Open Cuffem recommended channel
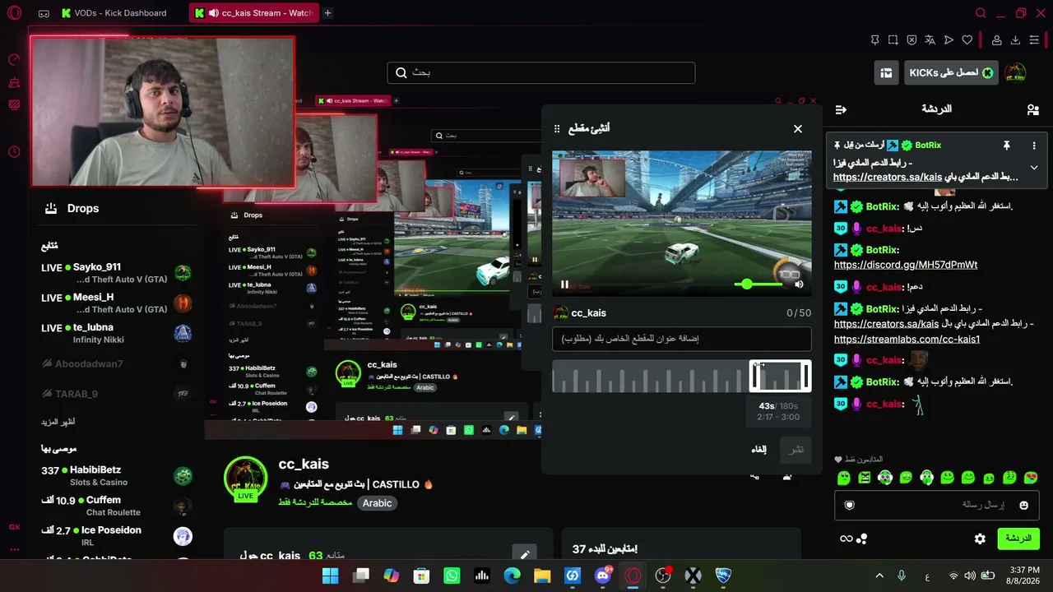 pos(117,506)
